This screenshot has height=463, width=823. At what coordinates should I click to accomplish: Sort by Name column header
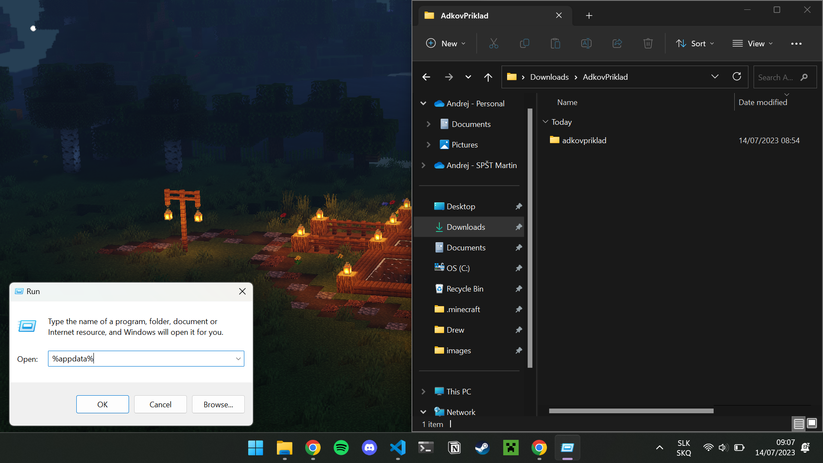point(567,102)
